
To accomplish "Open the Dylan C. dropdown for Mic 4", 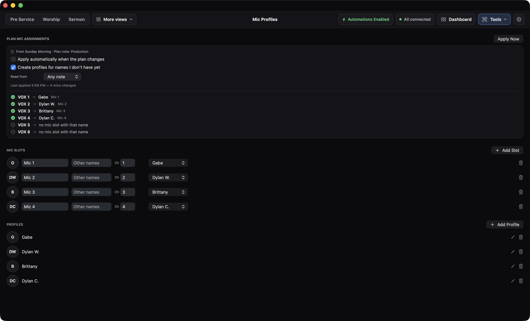I will coord(168,207).
